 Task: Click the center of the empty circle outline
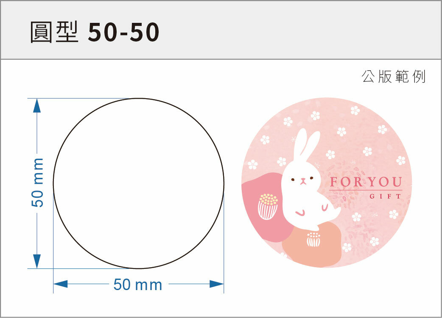(x=139, y=183)
